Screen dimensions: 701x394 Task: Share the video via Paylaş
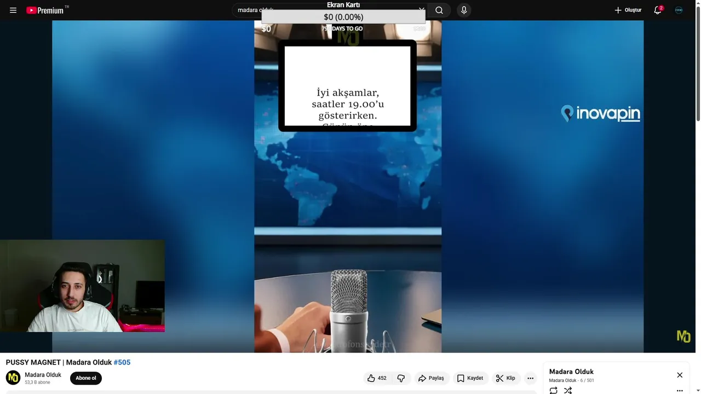point(432,378)
